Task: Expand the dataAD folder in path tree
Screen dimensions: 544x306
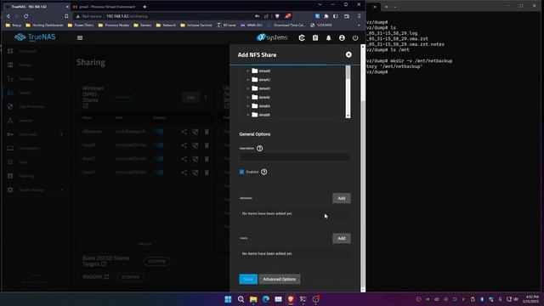Action: (x=247, y=88)
